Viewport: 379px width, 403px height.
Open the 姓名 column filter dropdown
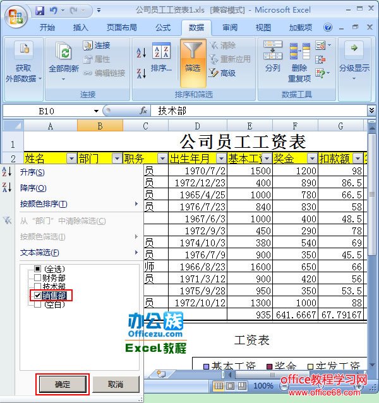(x=71, y=159)
